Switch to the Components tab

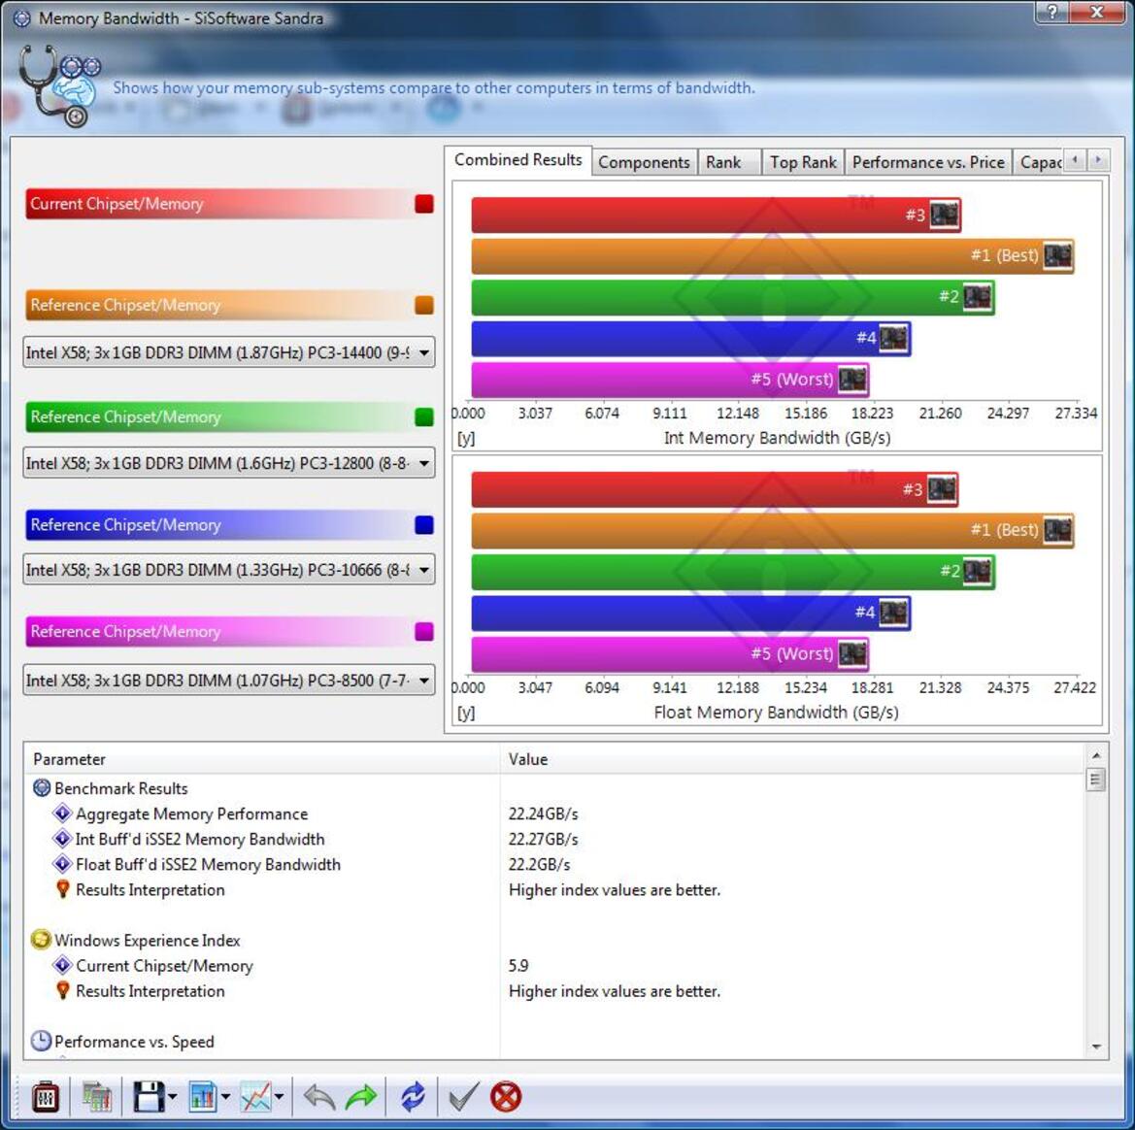pos(645,162)
